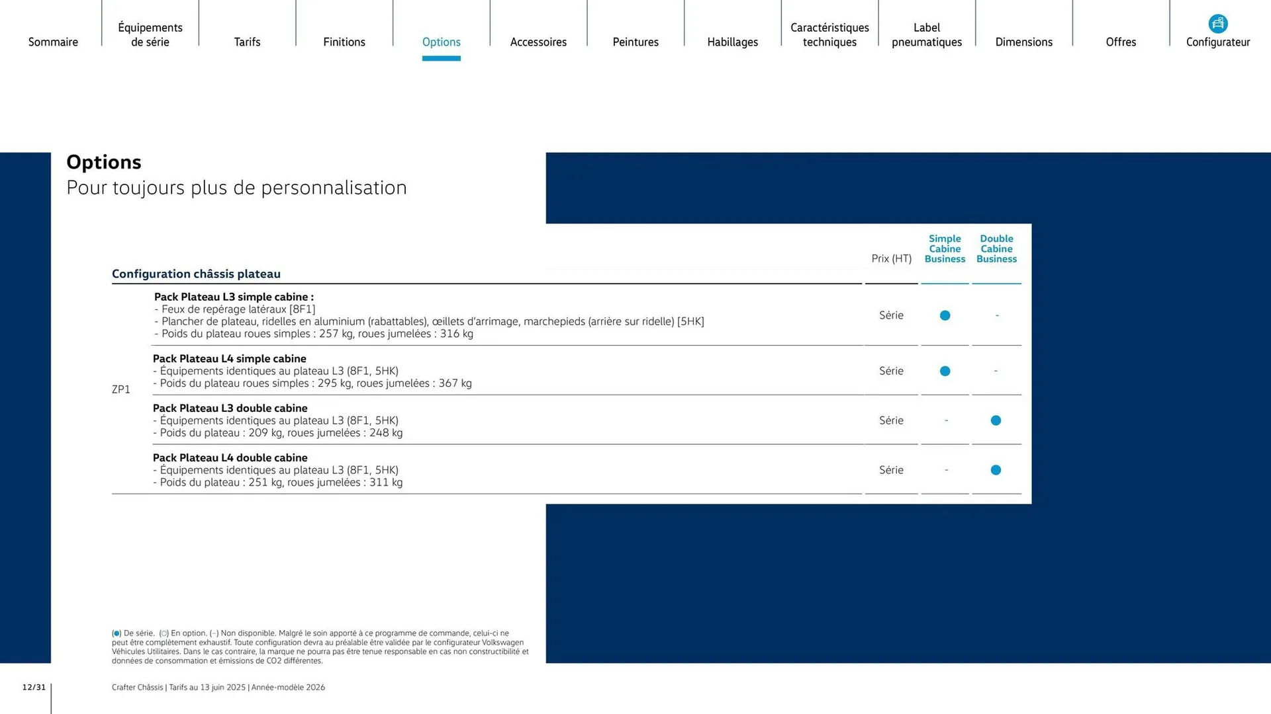Toggle the Simple Cabine Business column header
The image size is (1271, 714).
point(945,249)
